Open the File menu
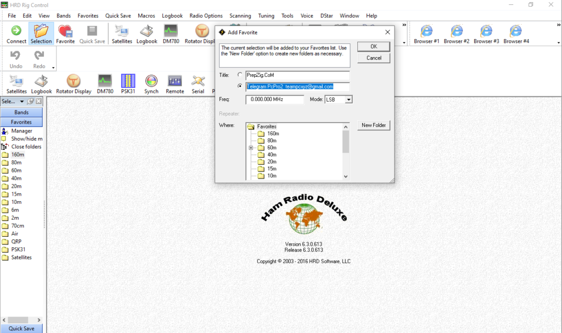 [x=12, y=16]
